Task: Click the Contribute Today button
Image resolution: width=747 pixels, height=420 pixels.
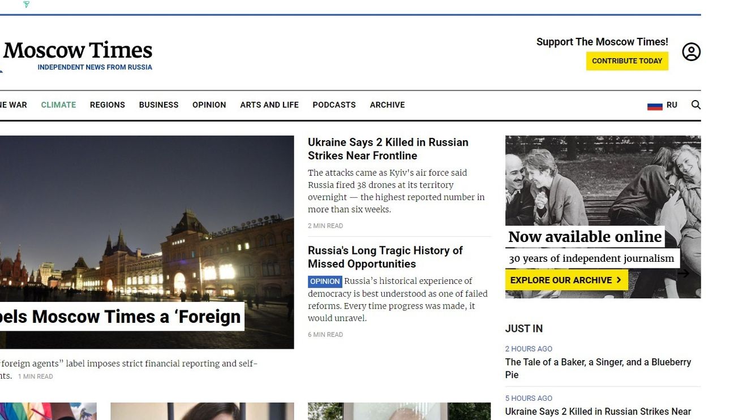Action: (x=627, y=60)
